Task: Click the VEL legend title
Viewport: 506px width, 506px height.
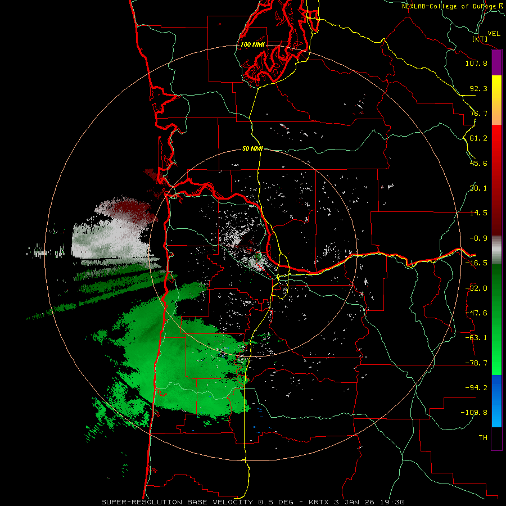Action: click(494, 34)
